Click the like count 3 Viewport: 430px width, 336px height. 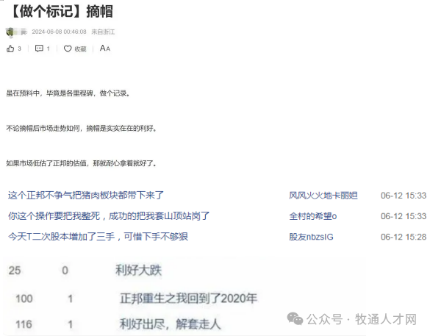point(19,49)
